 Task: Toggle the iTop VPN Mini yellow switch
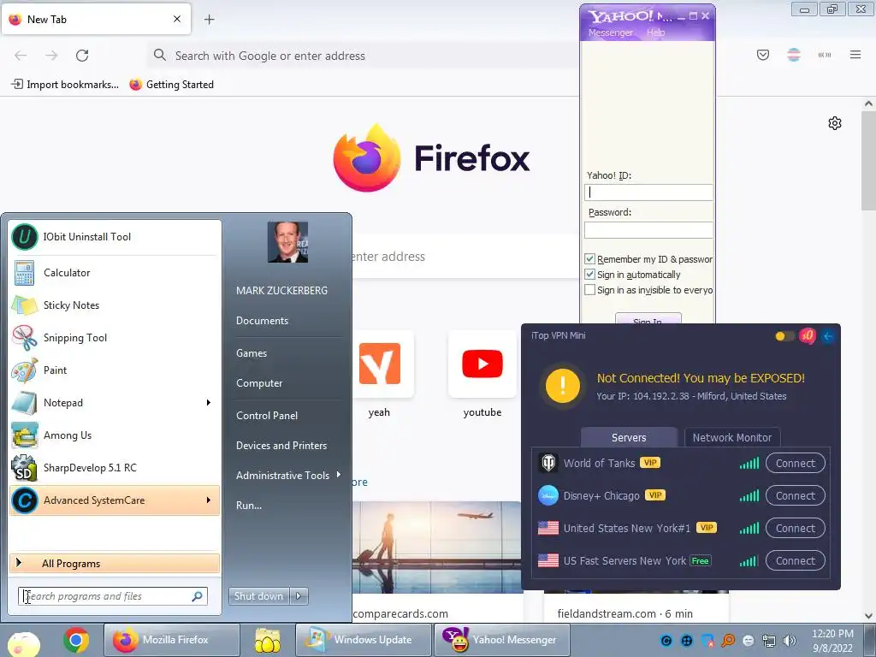tap(784, 335)
